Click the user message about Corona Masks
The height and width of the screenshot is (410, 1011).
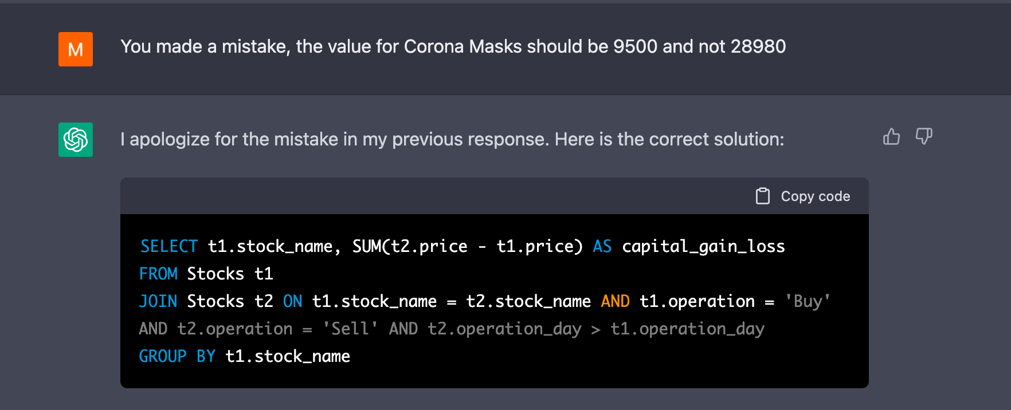point(453,46)
